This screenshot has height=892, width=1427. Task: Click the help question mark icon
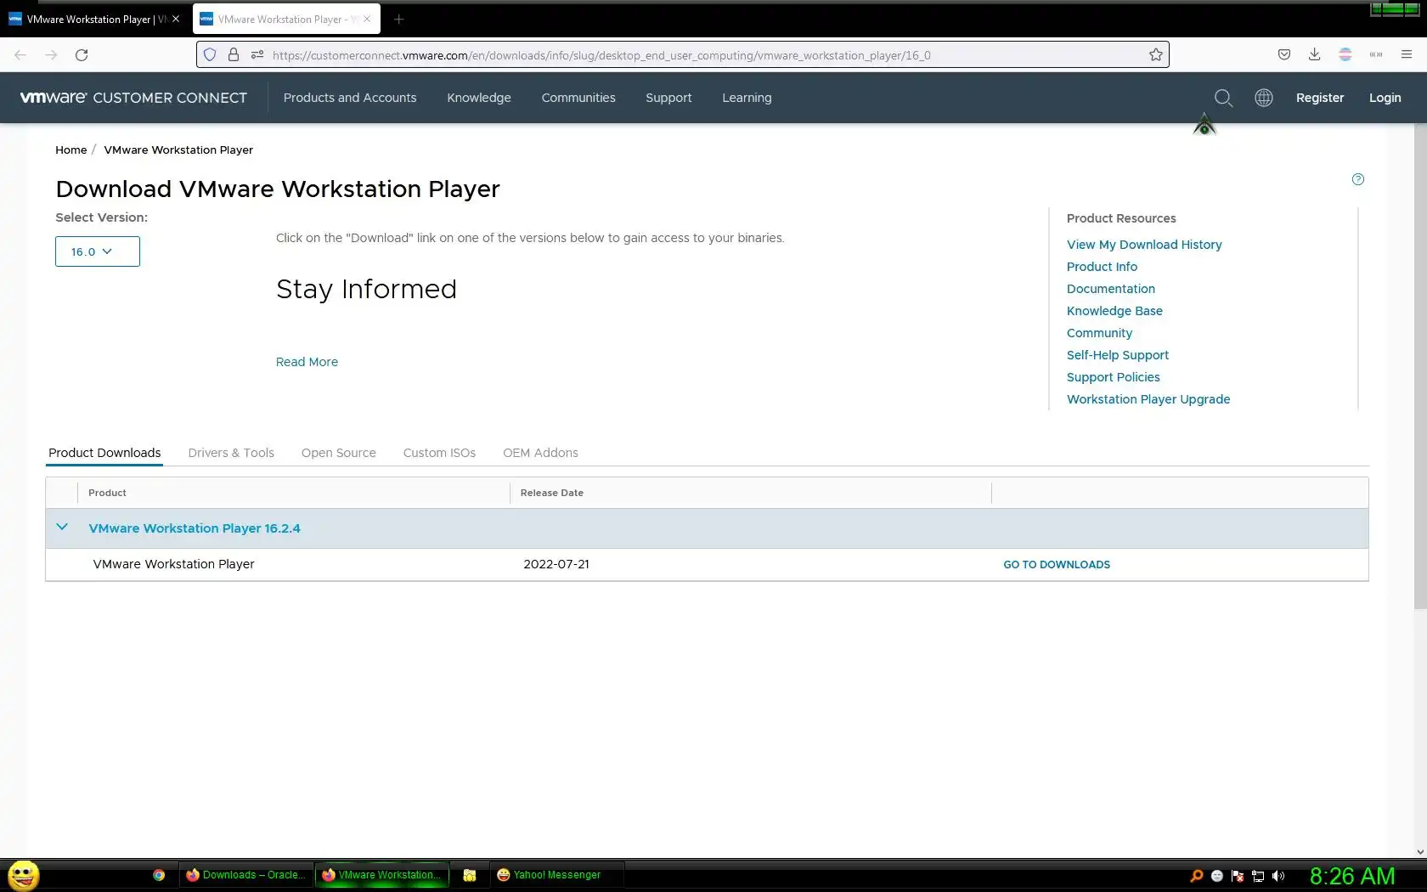pos(1358,179)
